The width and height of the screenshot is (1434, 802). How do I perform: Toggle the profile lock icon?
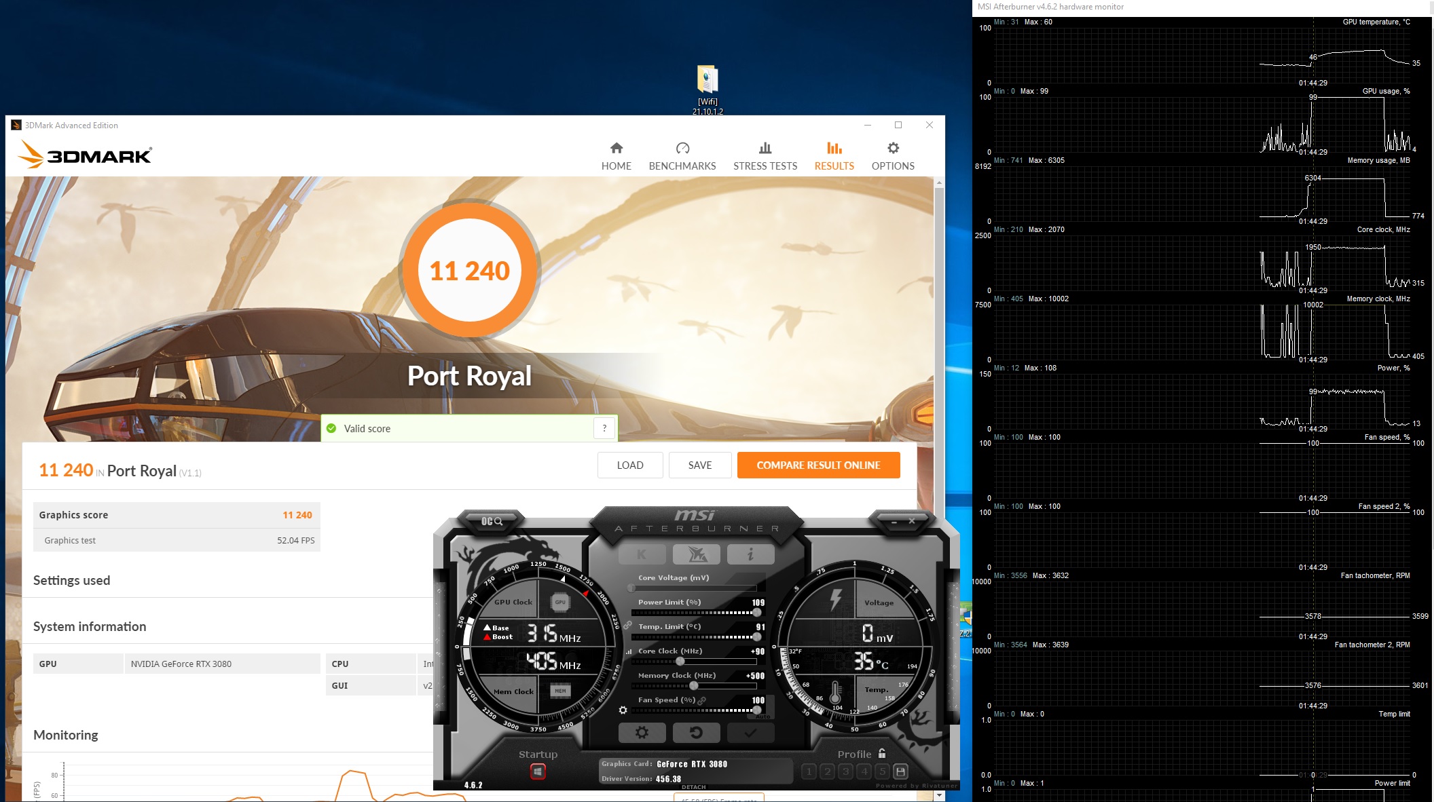click(x=882, y=753)
